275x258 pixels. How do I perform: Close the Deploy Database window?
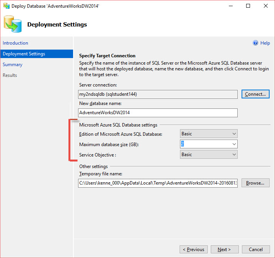tap(265, 6)
